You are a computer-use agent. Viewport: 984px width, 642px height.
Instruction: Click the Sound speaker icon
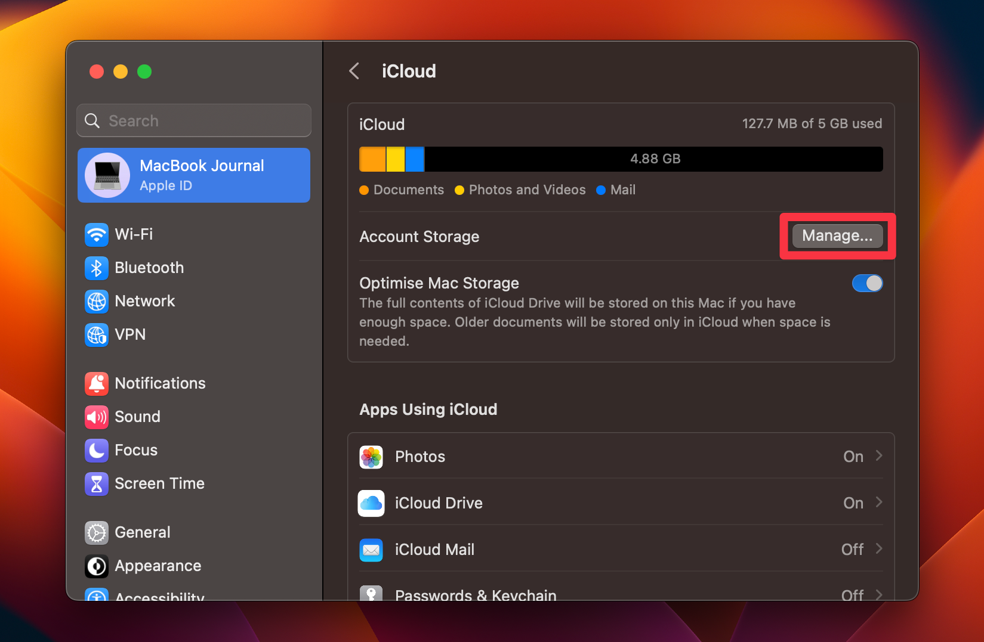click(96, 417)
